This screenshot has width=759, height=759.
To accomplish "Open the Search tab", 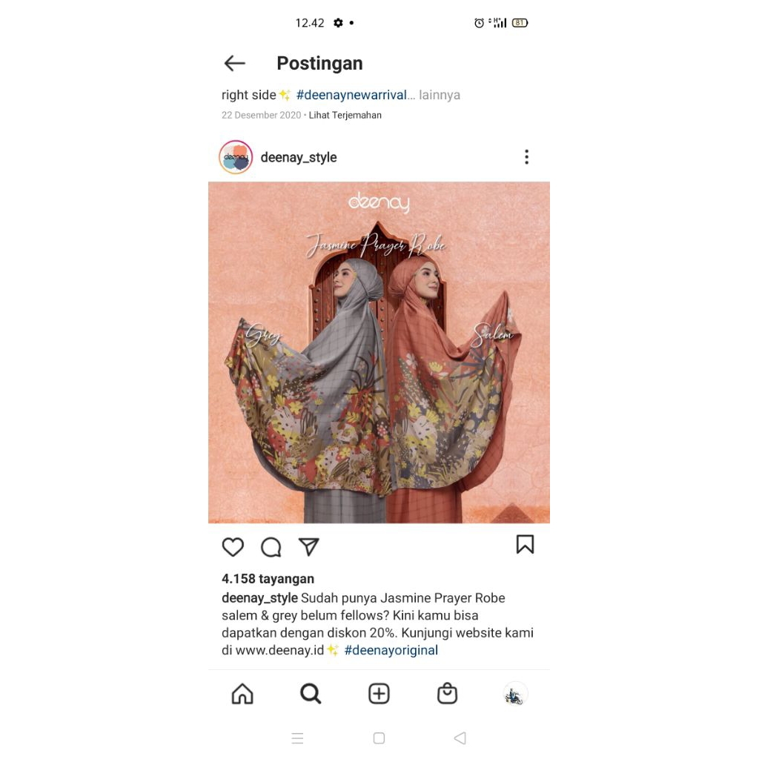I will 311,694.
